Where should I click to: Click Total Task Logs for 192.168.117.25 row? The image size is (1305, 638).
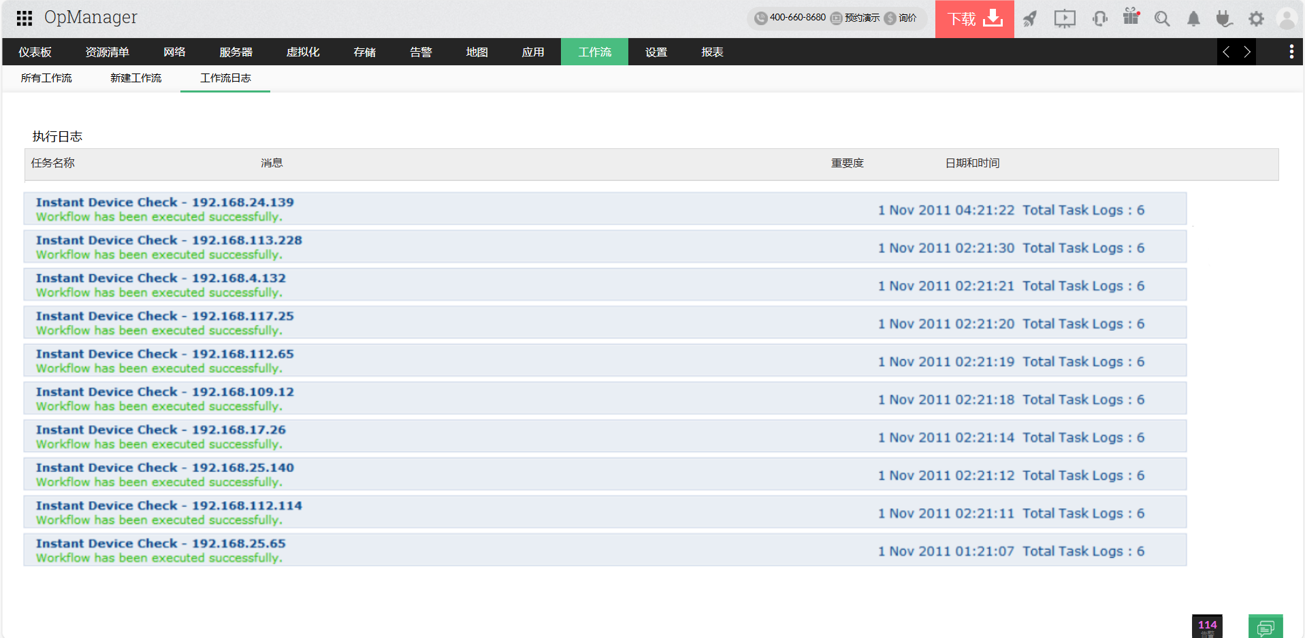point(1084,324)
